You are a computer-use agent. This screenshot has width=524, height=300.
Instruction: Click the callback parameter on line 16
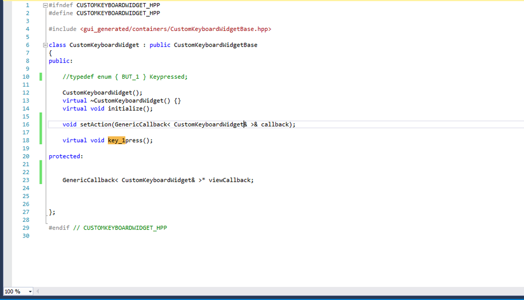(275, 124)
